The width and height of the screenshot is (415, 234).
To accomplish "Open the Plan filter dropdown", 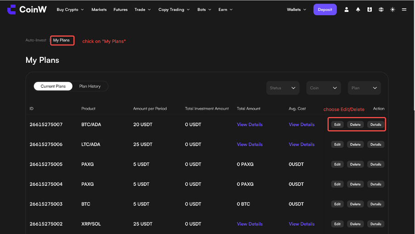I will coord(364,88).
